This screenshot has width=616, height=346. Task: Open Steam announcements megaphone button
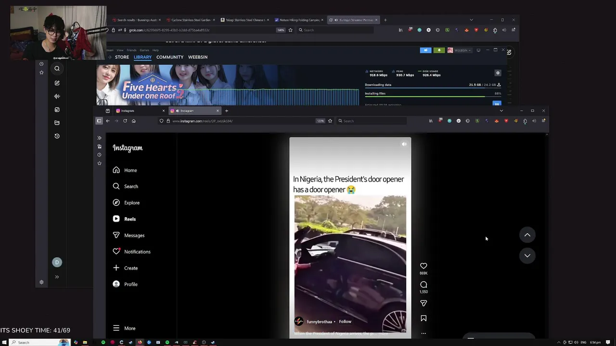(425, 50)
